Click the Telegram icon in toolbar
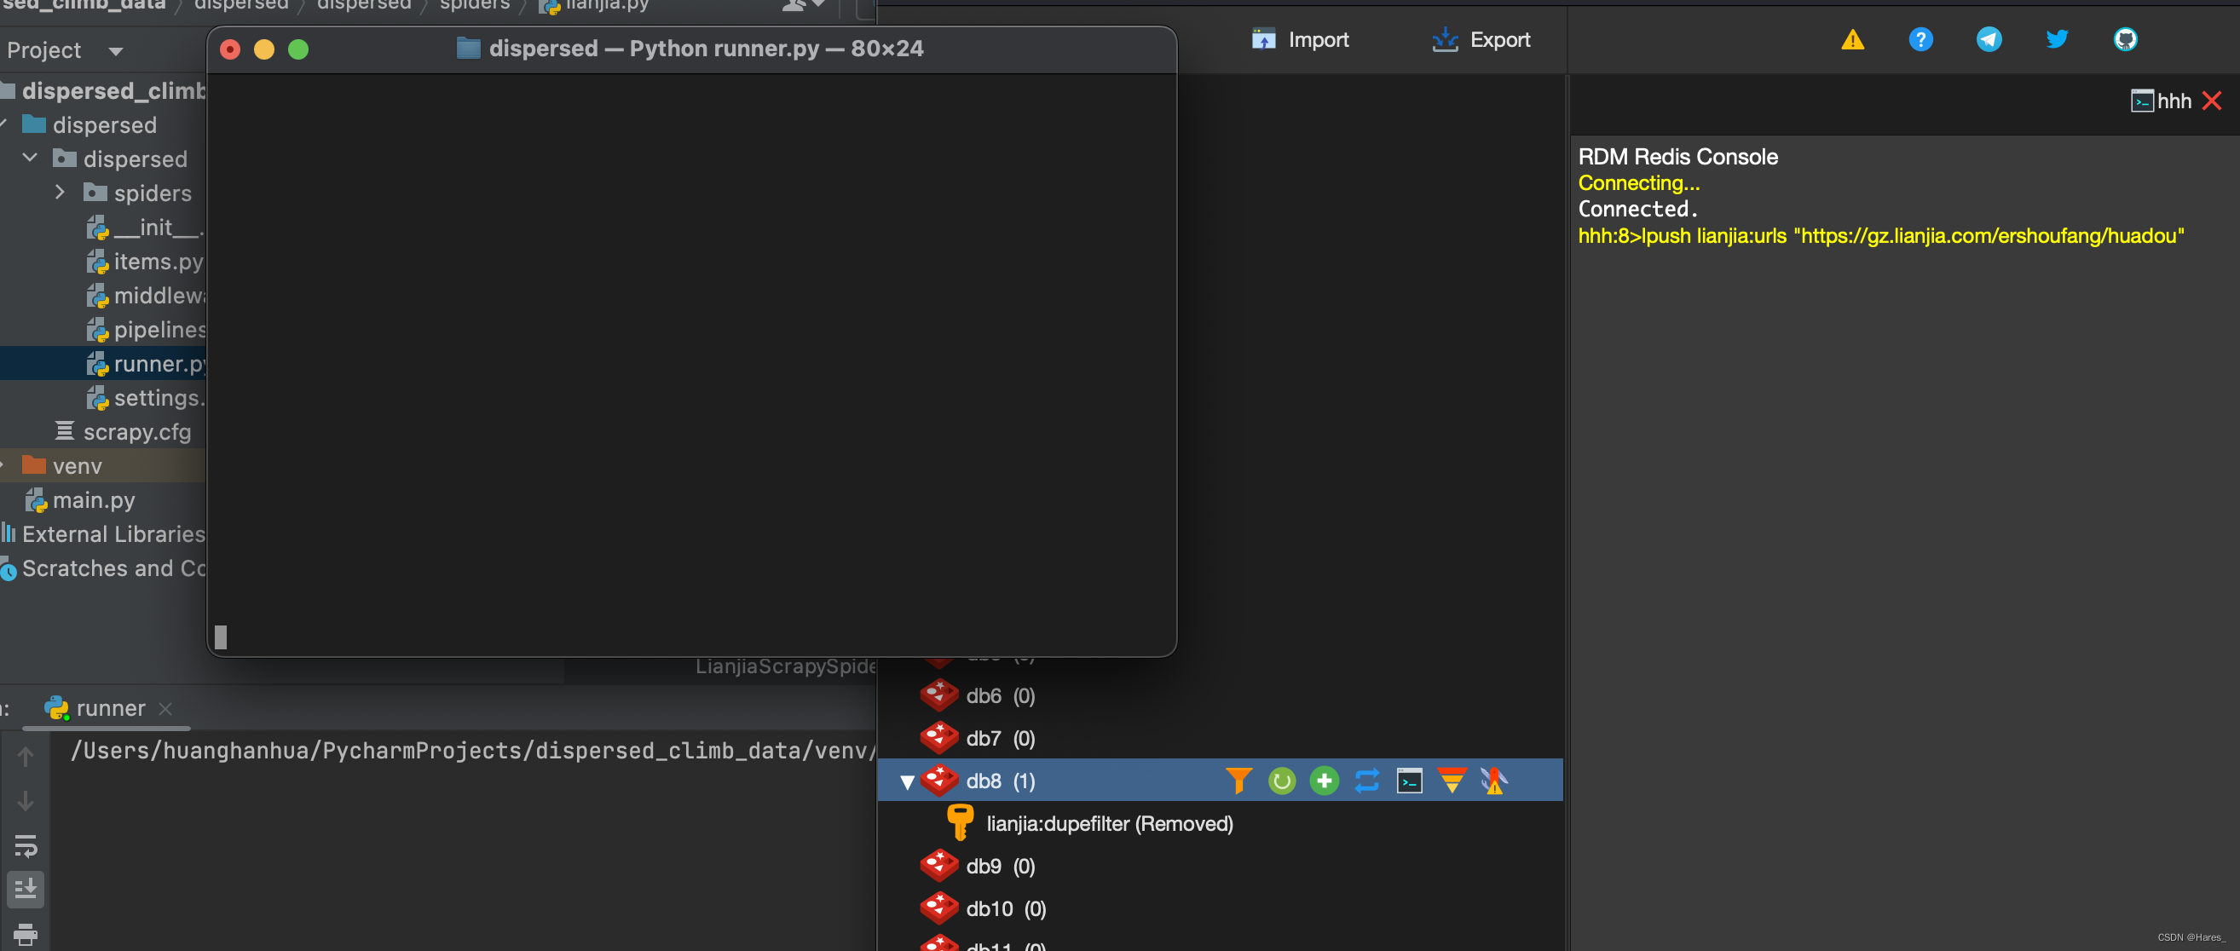This screenshot has width=2240, height=951. click(x=1989, y=39)
